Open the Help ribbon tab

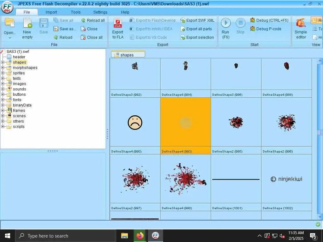125,12
